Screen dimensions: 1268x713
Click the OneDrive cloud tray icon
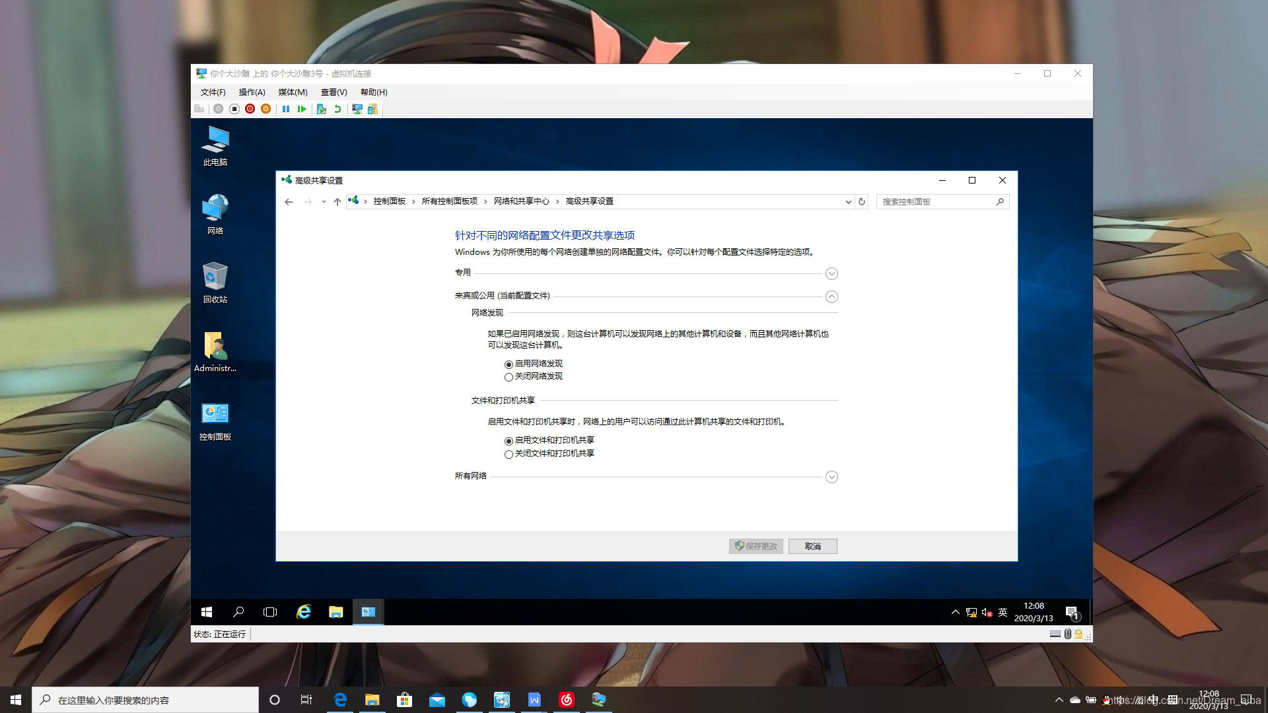(1075, 700)
